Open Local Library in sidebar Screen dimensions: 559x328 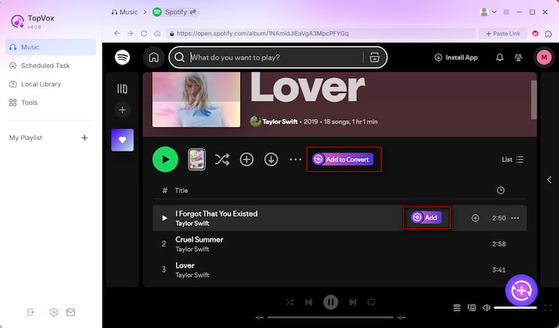tap(35, 84)
